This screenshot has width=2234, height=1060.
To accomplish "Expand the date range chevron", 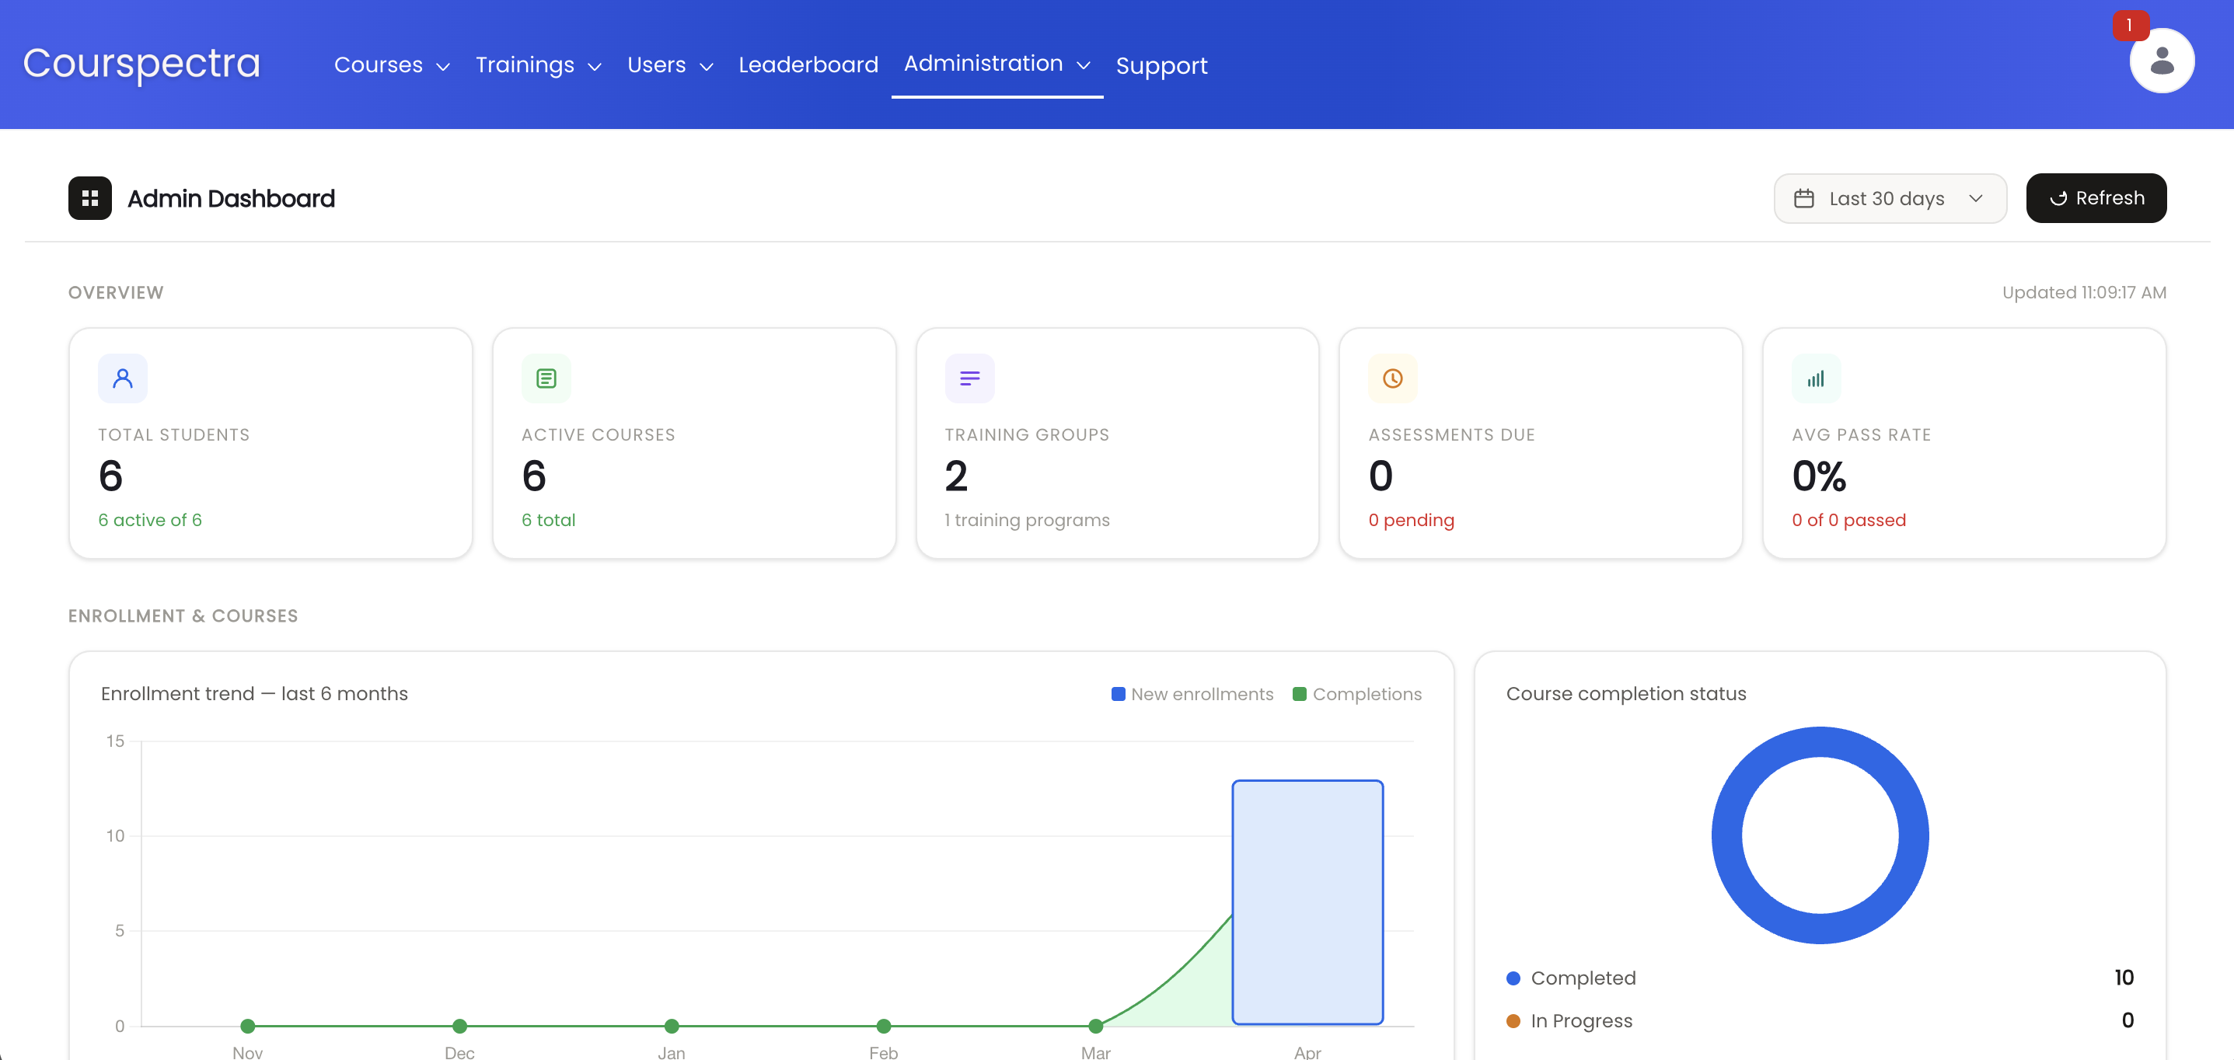I will pyautogui.click(x=1976, y=198).
